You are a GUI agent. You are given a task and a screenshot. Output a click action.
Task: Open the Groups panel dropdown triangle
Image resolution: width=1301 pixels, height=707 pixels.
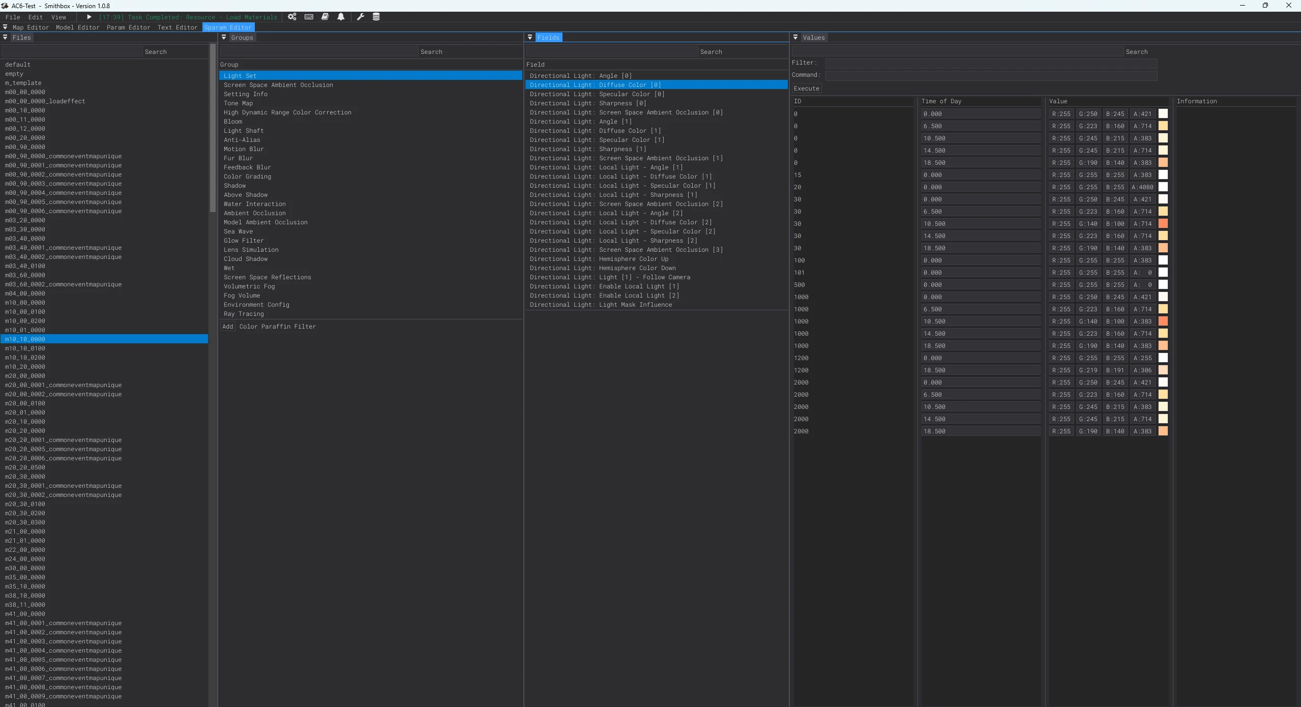click(x=224, y=37)
